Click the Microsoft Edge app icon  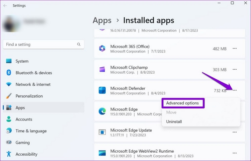coord(102,111)
